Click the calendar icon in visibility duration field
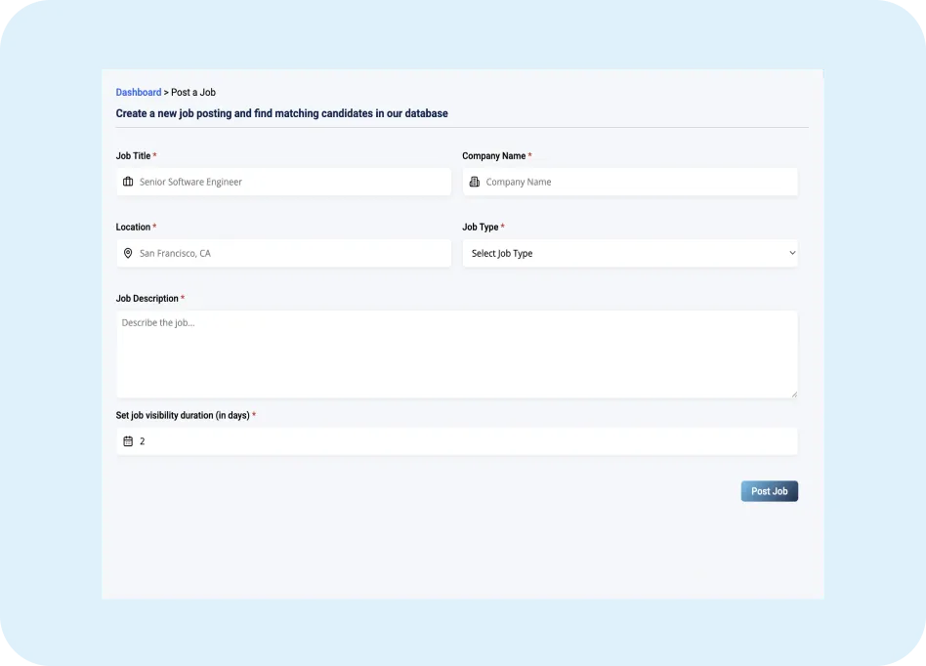The width and height of the screenshot is (926, 666). pos(127,440)
